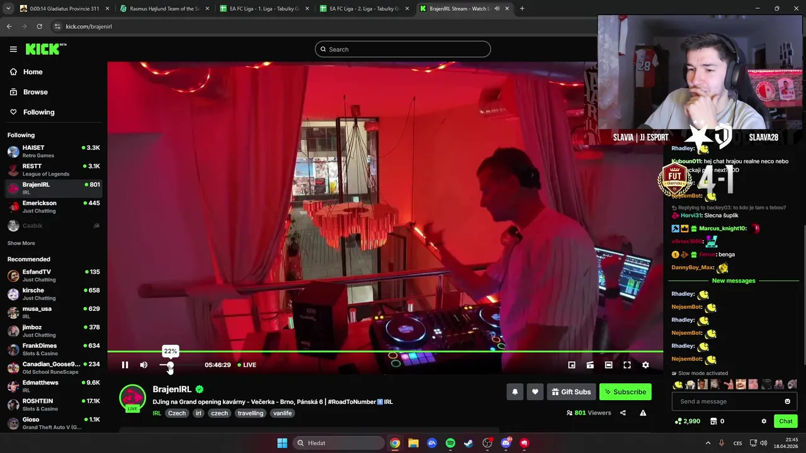
Task: Open Windows Start menu
Action: [282, 443]
